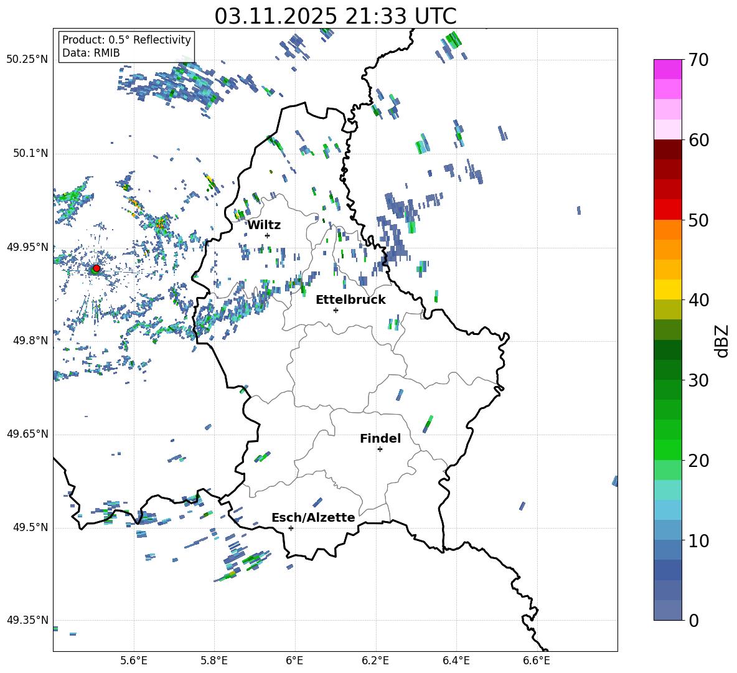This screenshot has width=737, height=673.
Task: Click the 6.6°E longitude label
Action: (537, 661)
